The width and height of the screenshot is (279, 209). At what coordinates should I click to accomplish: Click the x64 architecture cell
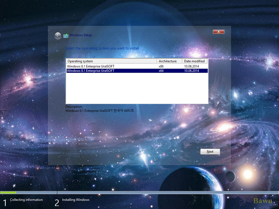coord(161,71)
